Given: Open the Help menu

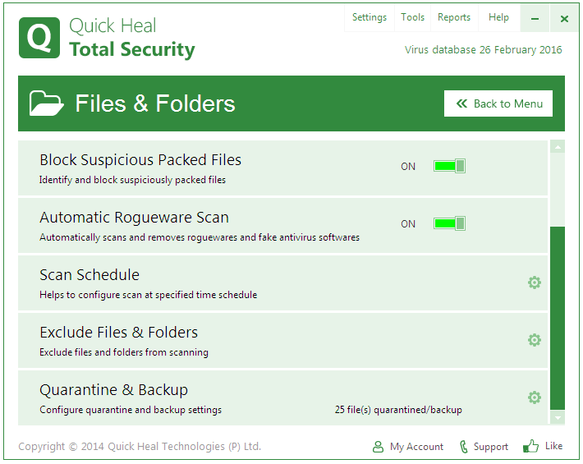Looking at the screenshot, I should (x=498, y=17).
